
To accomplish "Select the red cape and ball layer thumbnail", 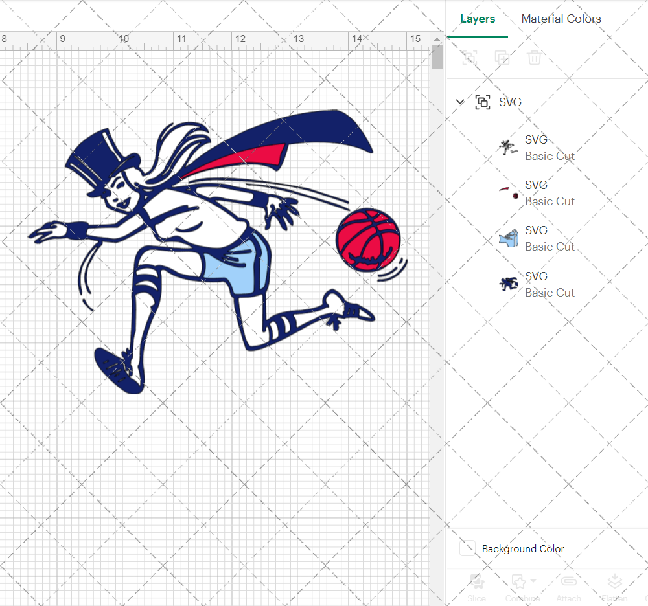I will point(509,193).
